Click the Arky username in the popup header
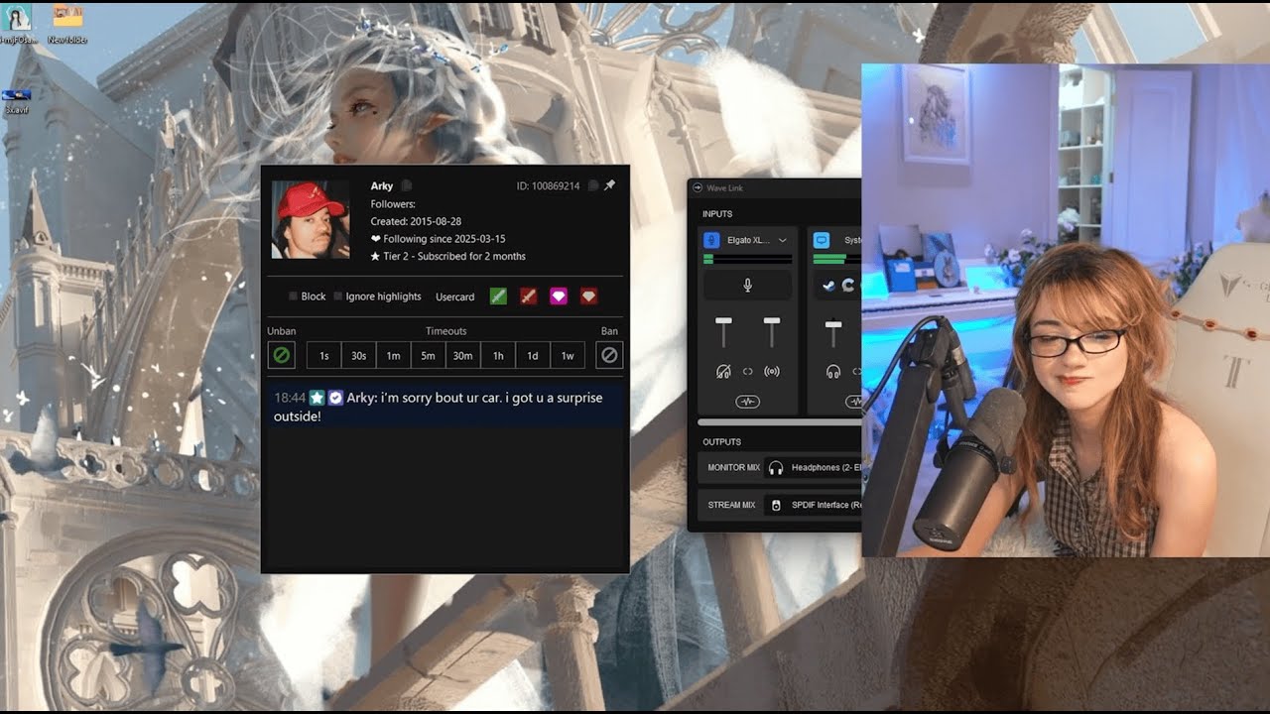The image size is (1270, 714). click(x=382, y=185)
